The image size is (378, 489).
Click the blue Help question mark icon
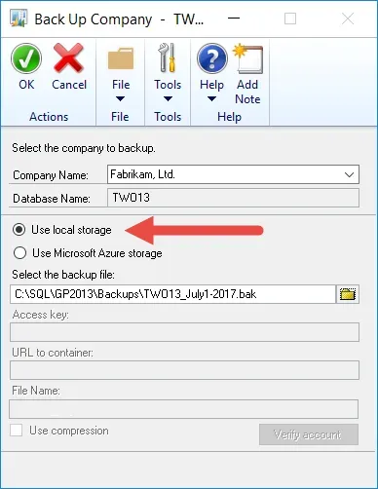pos(212,58)
